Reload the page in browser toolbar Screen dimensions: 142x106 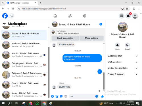(13, 9)
